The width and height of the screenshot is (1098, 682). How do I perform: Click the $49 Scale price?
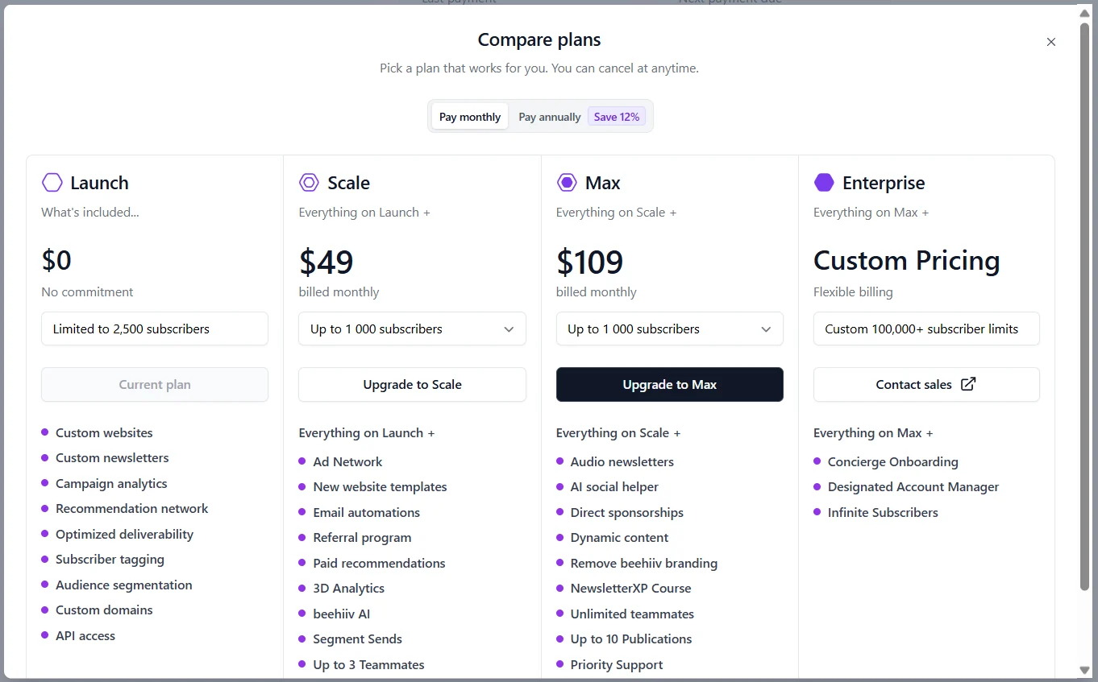(326, 262)
